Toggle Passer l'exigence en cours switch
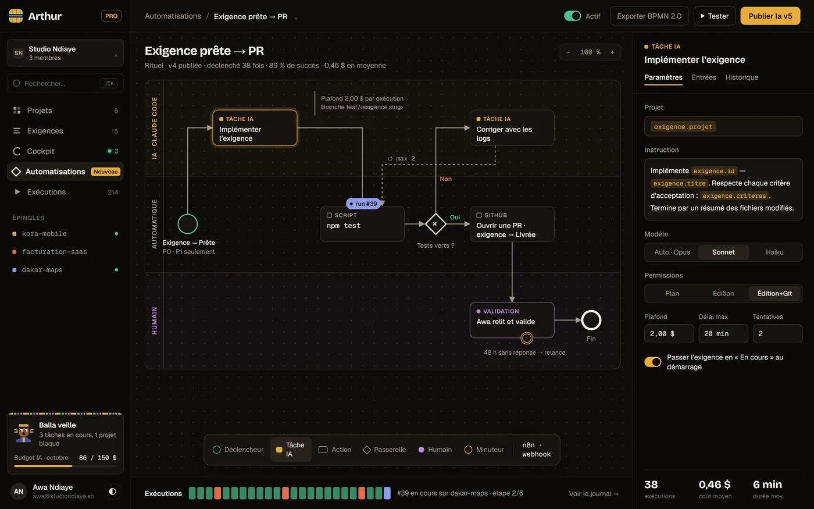 click(x=653, y=362)
